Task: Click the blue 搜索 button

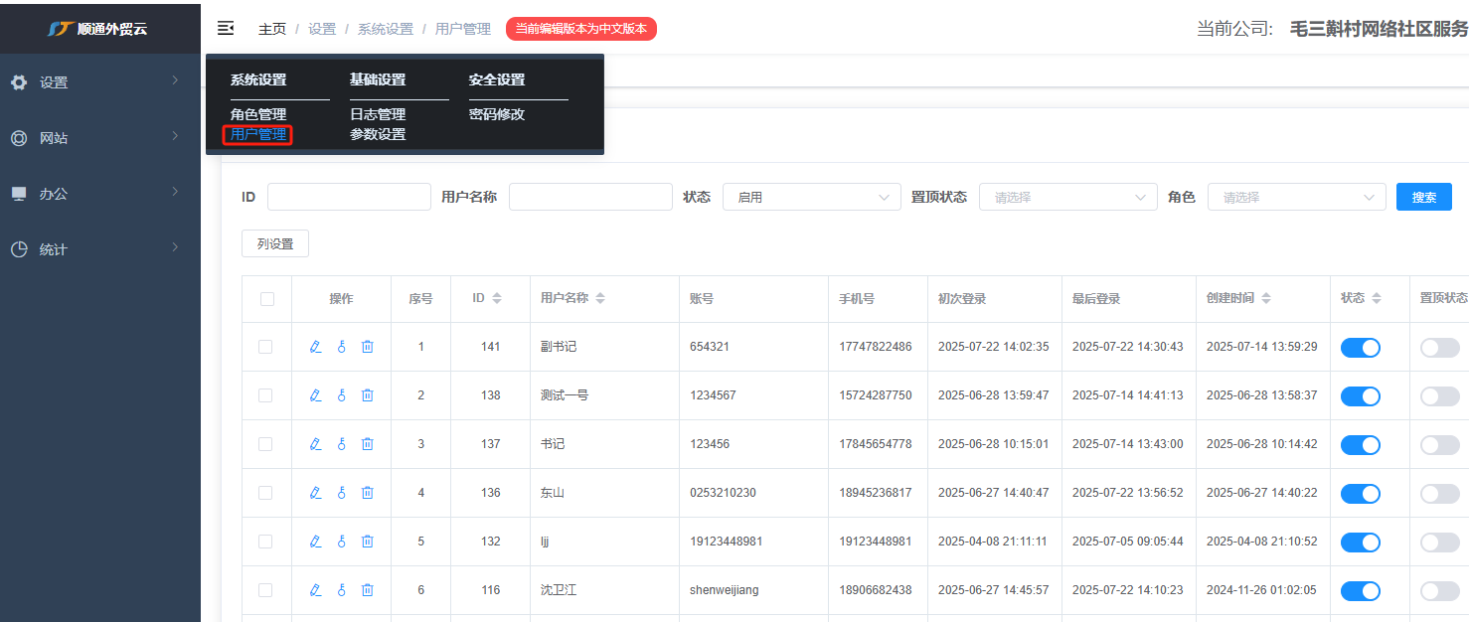Action: (1424, 197)
